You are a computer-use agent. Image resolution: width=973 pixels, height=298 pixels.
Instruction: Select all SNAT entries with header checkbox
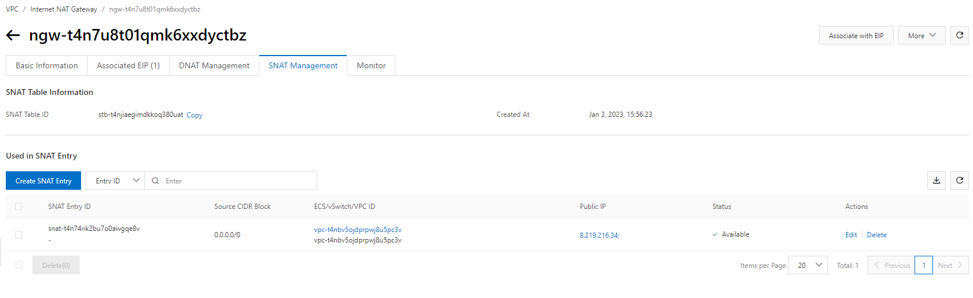(x=19, y=207)
